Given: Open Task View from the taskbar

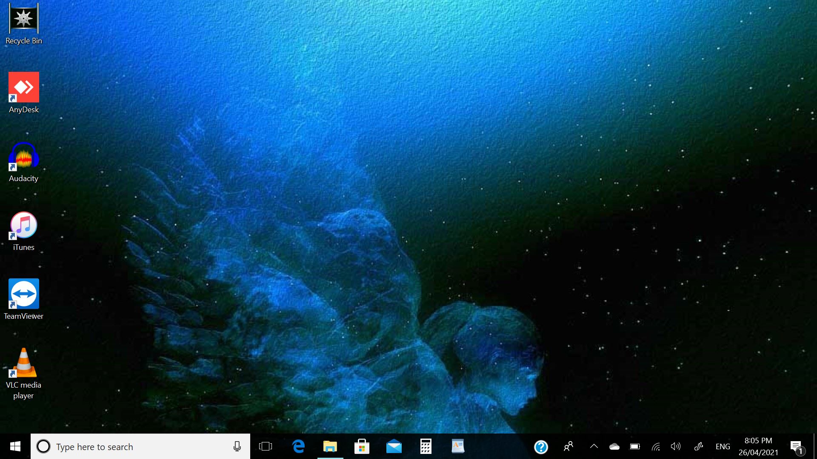Looking at the screenshot, I should 266,447.
